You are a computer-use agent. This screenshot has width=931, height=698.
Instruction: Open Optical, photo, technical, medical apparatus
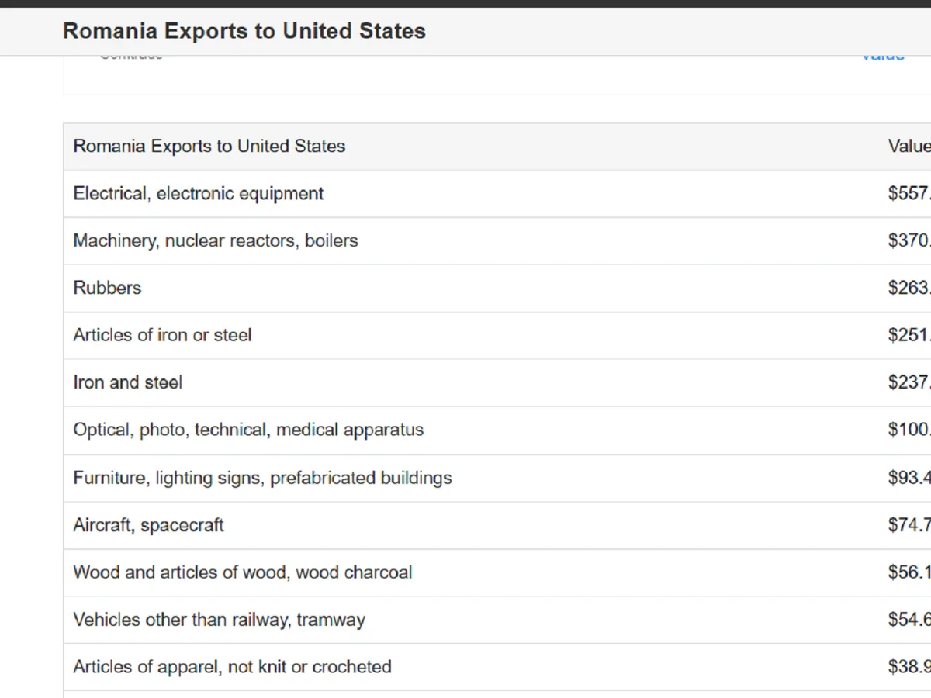(x=248, y=430)
